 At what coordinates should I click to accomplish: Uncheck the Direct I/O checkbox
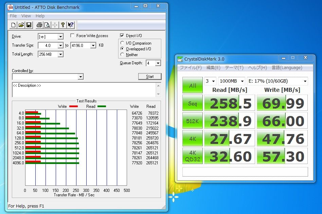[122, 36]
